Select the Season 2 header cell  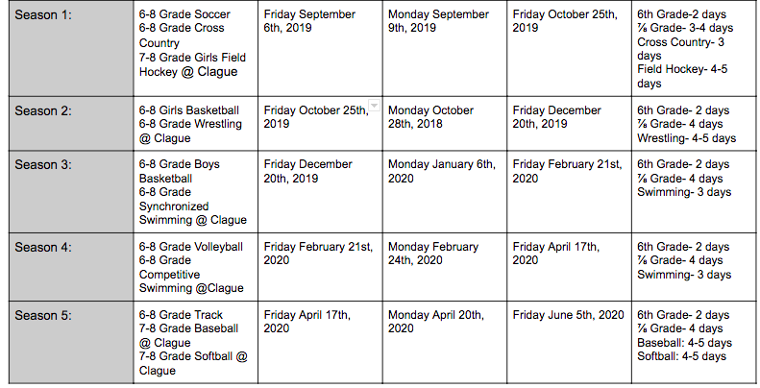[x=71, y=124]
